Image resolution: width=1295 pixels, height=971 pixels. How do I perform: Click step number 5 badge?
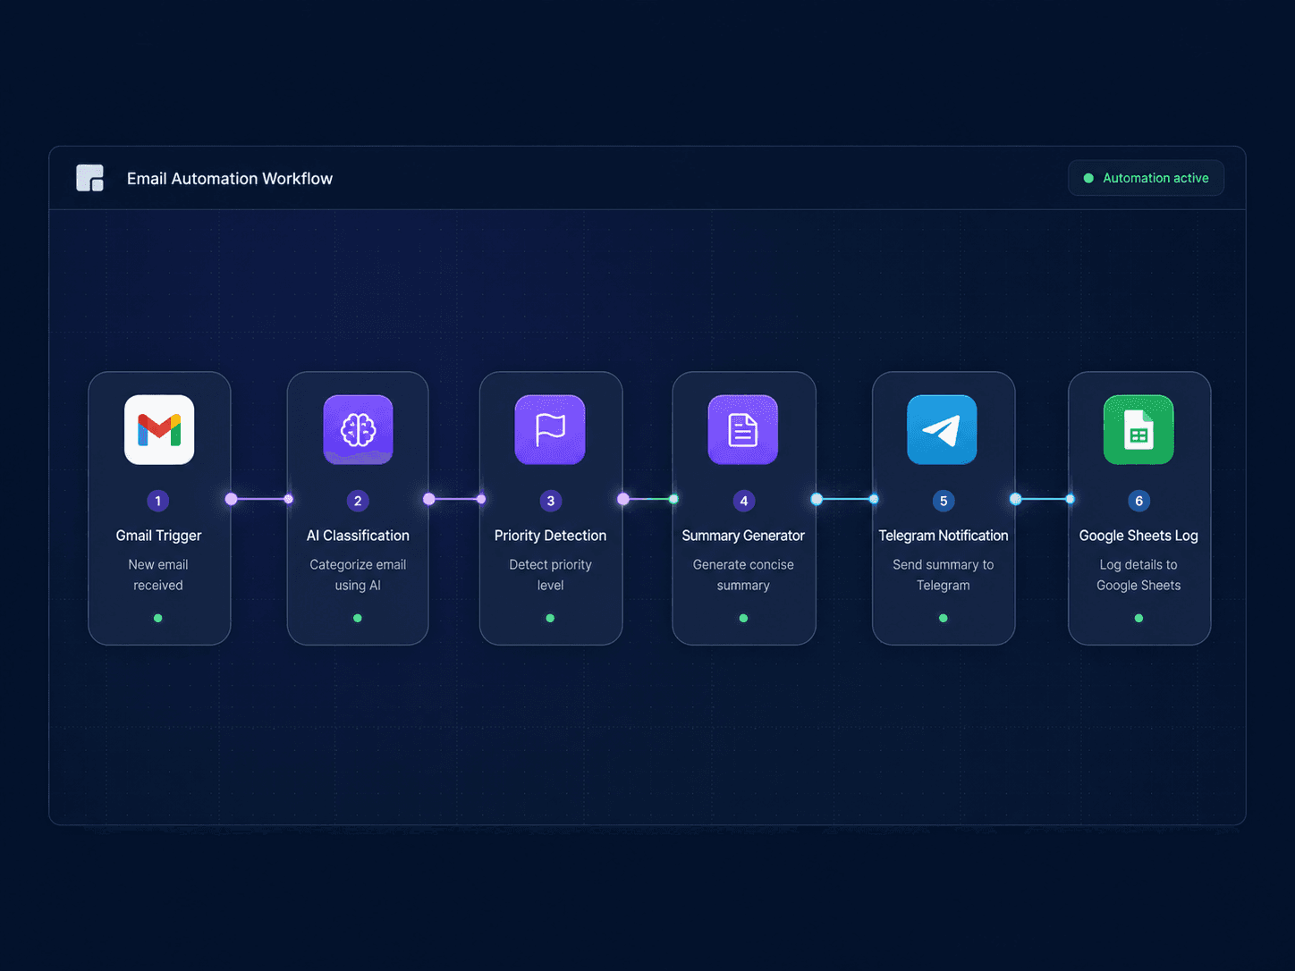point(944,501)
